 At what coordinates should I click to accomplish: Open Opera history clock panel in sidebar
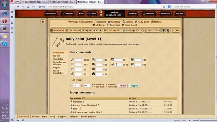[x=12, y=28]
